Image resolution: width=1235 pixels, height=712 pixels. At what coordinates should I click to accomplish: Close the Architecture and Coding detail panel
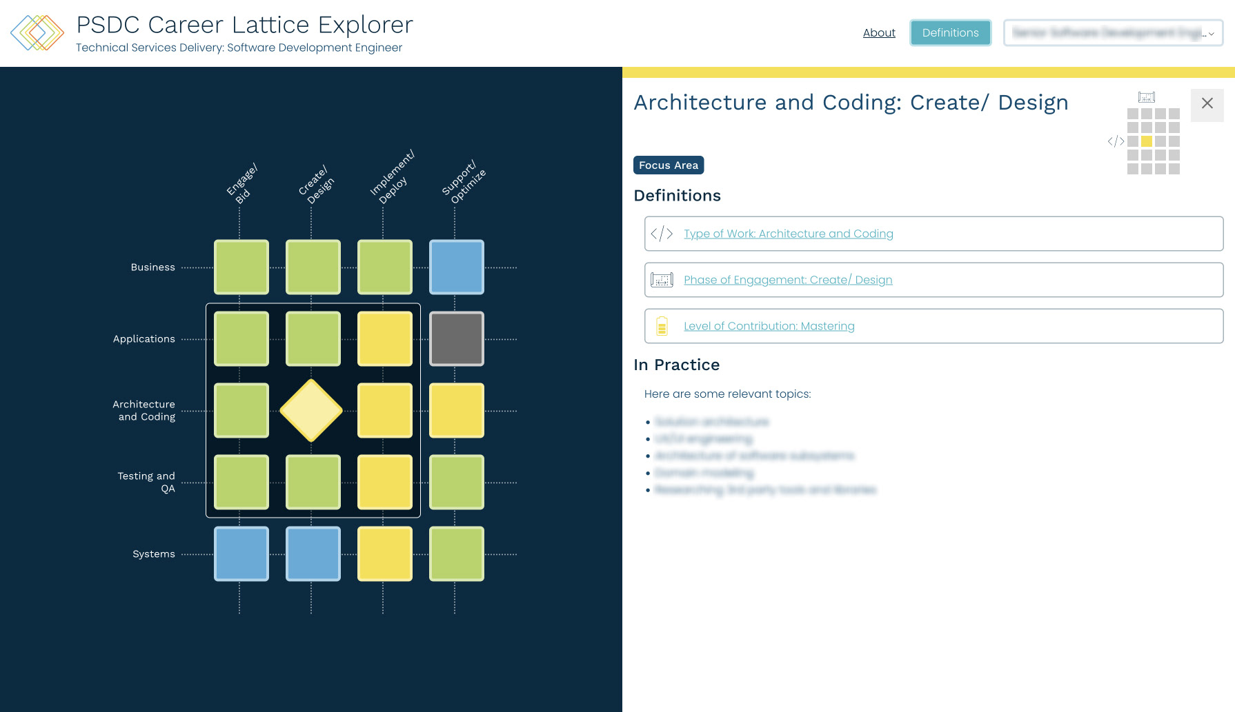1207,104
